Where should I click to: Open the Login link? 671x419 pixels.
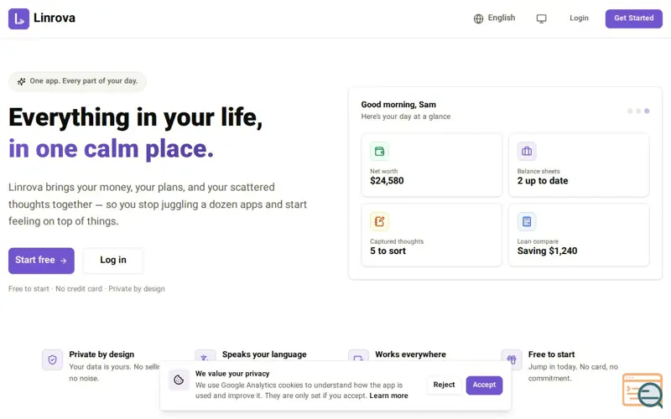coord(579,18)
